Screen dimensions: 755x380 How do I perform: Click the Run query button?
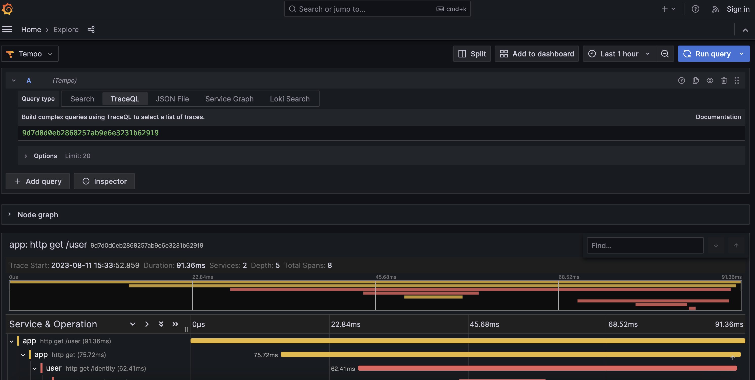[x=707, y=54]
